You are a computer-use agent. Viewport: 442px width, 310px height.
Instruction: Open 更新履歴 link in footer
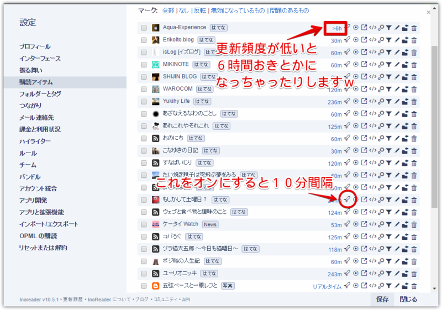(73, 300)
